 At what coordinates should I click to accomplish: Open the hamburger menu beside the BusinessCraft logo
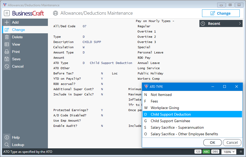point(7,13)
